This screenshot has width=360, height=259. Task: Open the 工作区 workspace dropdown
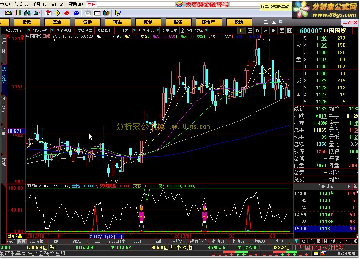[281, 22]
